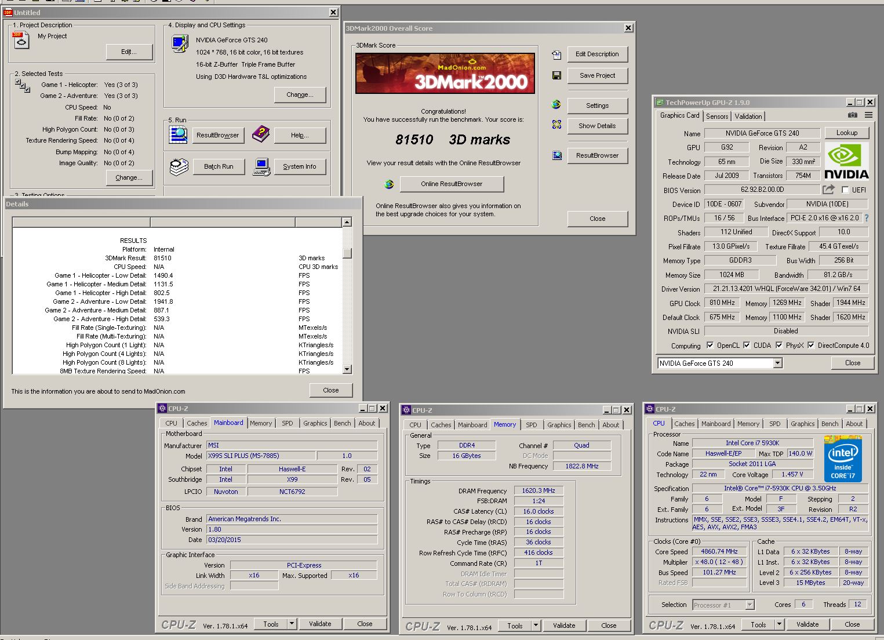Click the Details list scroll thumb
This screenshot has width=884, height=640.
347,253
